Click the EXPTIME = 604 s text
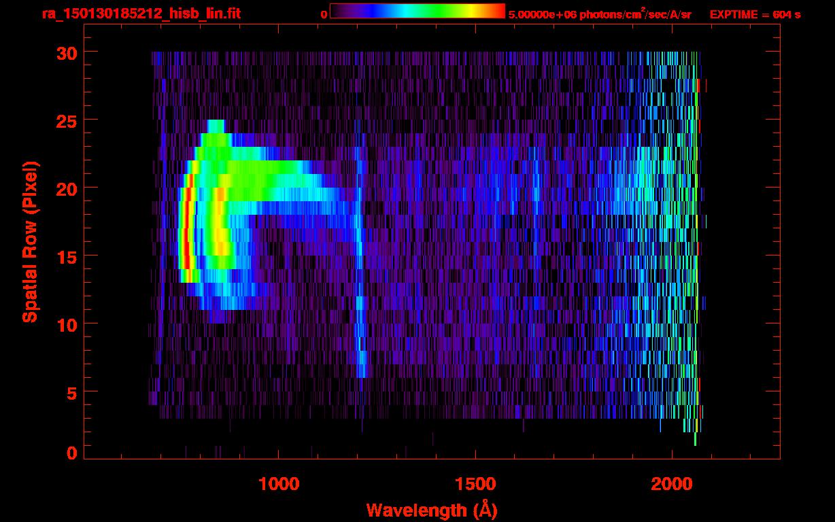Image resolution: width=835 pixels, height=522 pixels. point(755,14)
